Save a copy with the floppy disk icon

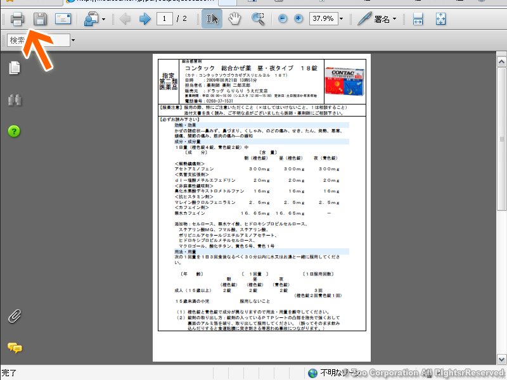40,19
